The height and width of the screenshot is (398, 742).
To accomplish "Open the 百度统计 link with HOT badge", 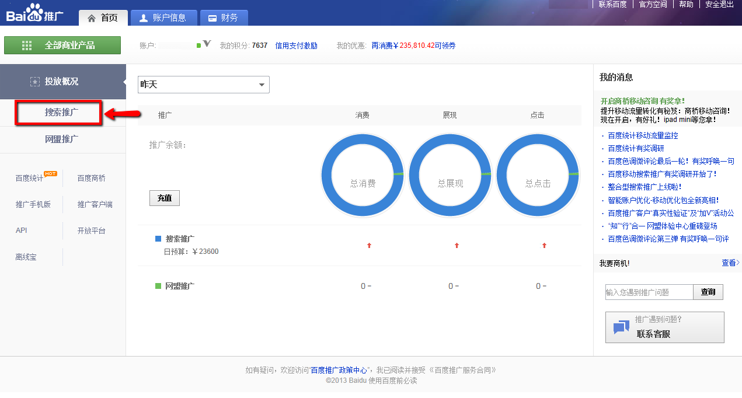I will click(x=30, y=179).
